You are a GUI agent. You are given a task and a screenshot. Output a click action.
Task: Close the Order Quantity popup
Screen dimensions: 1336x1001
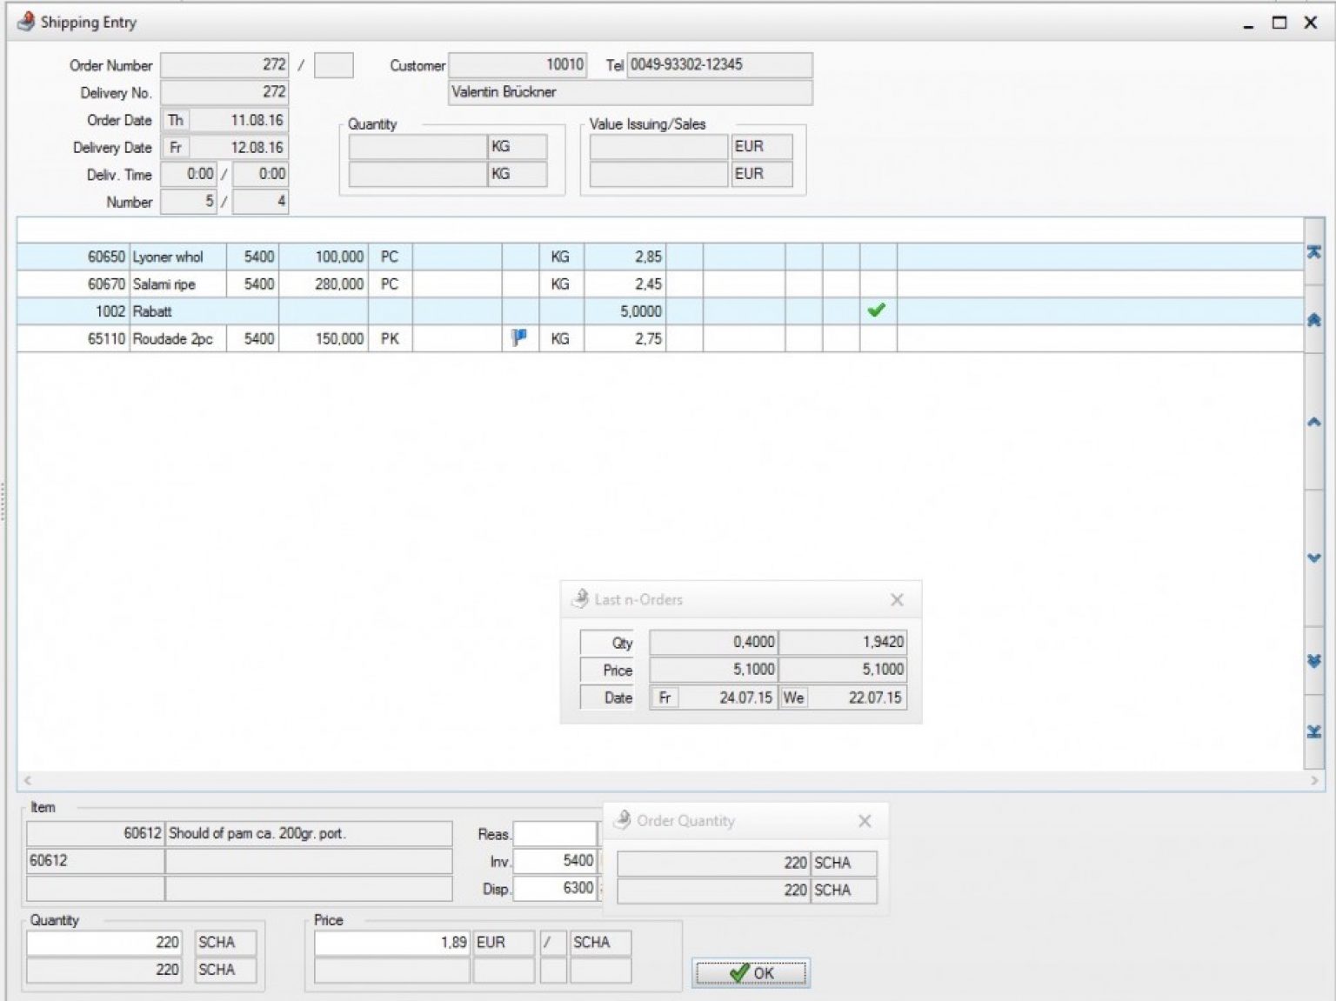864,820
